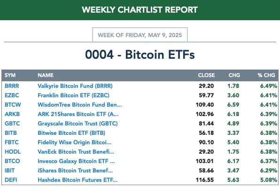
Task: Sort by the NAME column header
Action: tap(46, 75)
